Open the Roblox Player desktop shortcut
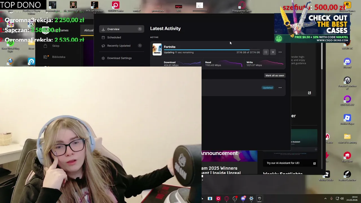This screenshot has height=203, width=361. click(x=347, y=120)
